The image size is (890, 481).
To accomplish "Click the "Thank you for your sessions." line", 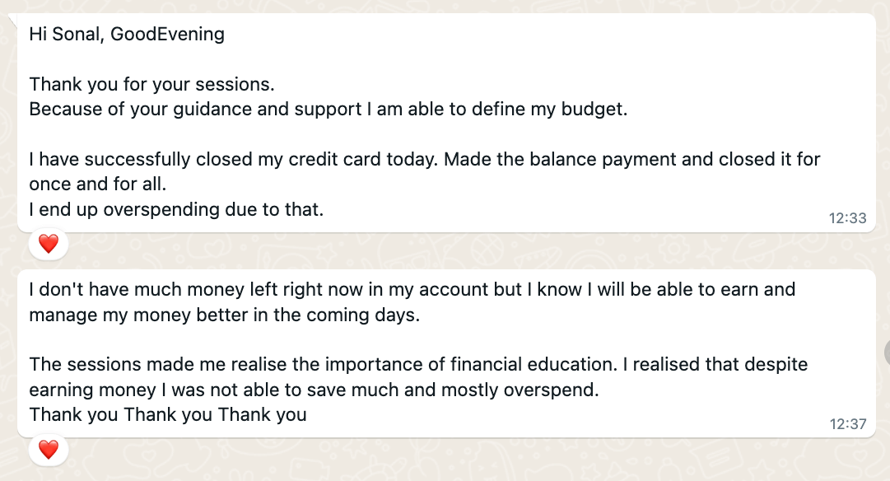I will [x=151, y=85].
